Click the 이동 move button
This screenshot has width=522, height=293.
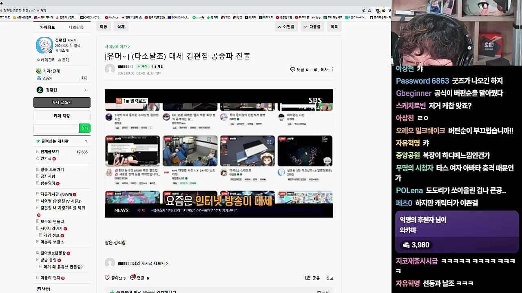pyautogui.click(x=104, y=26)
